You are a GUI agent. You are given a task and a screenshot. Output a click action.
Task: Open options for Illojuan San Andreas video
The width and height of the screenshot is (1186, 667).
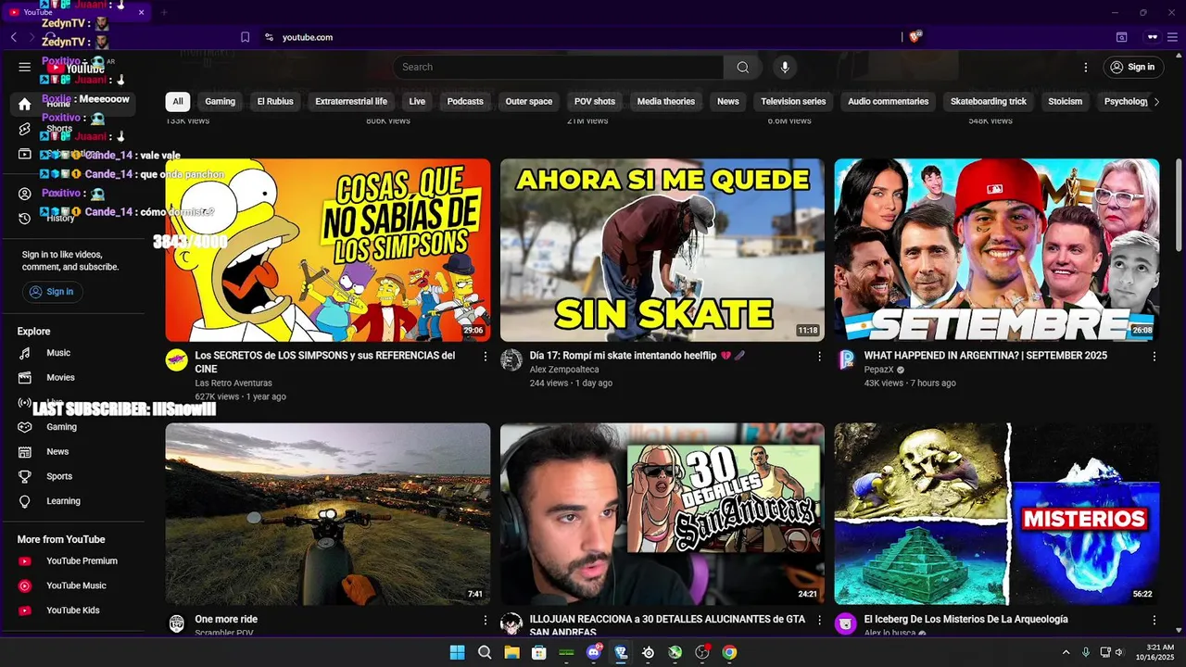819,621
